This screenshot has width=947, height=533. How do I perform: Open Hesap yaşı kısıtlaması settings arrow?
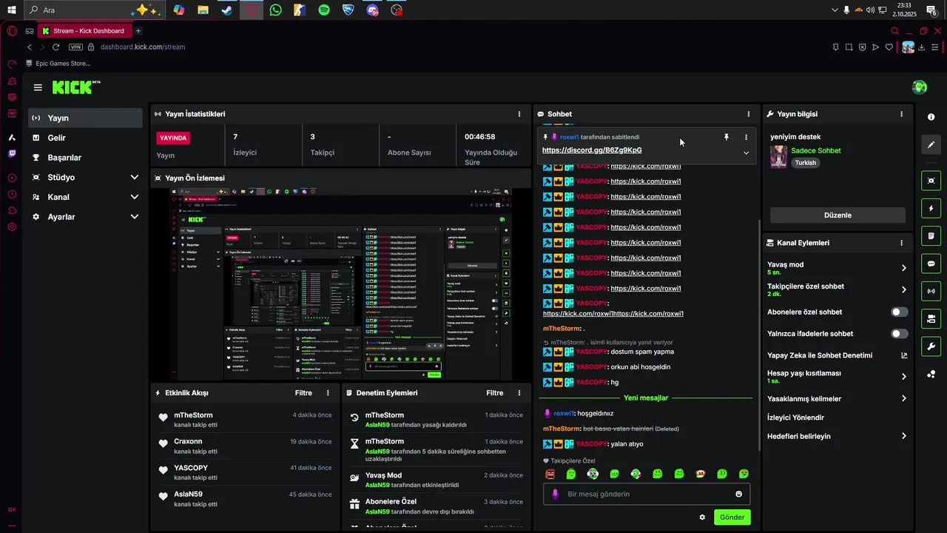904,377
